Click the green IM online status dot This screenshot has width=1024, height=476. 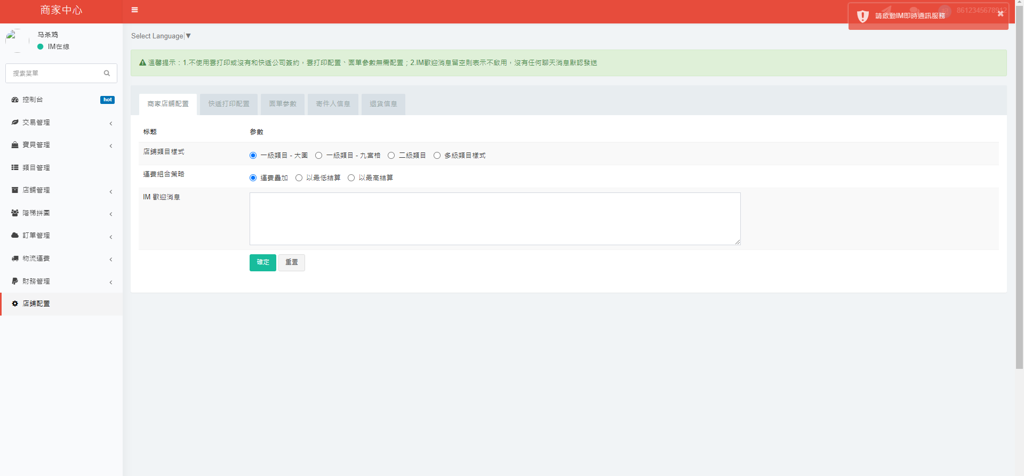[x=40, y=47]
